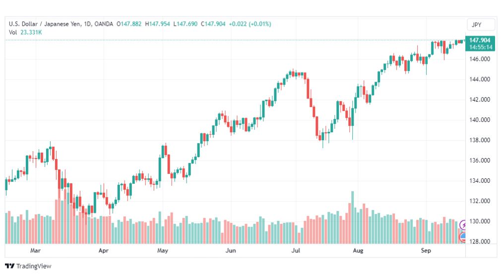Click the Jun label on time axis
The width and height of the screenshot is (502, 275).
coord(230,251)
